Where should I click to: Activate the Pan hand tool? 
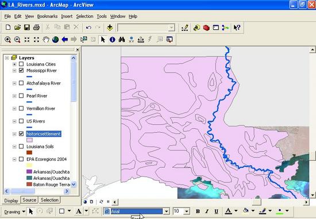[46, 40]
